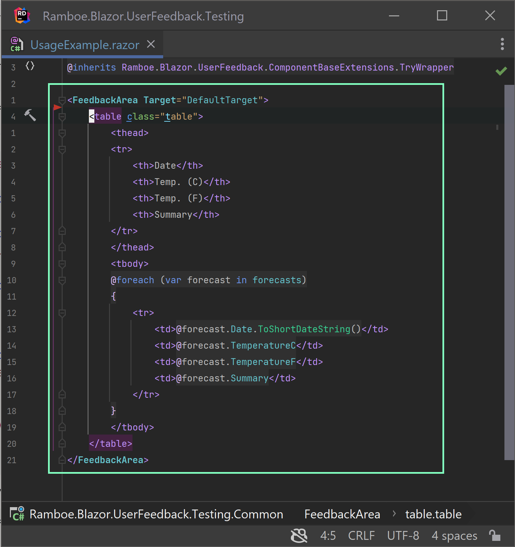Click the JetBrains Rider logo icon
The height and width of the screenshot is (547, 515).
point(22,16)
